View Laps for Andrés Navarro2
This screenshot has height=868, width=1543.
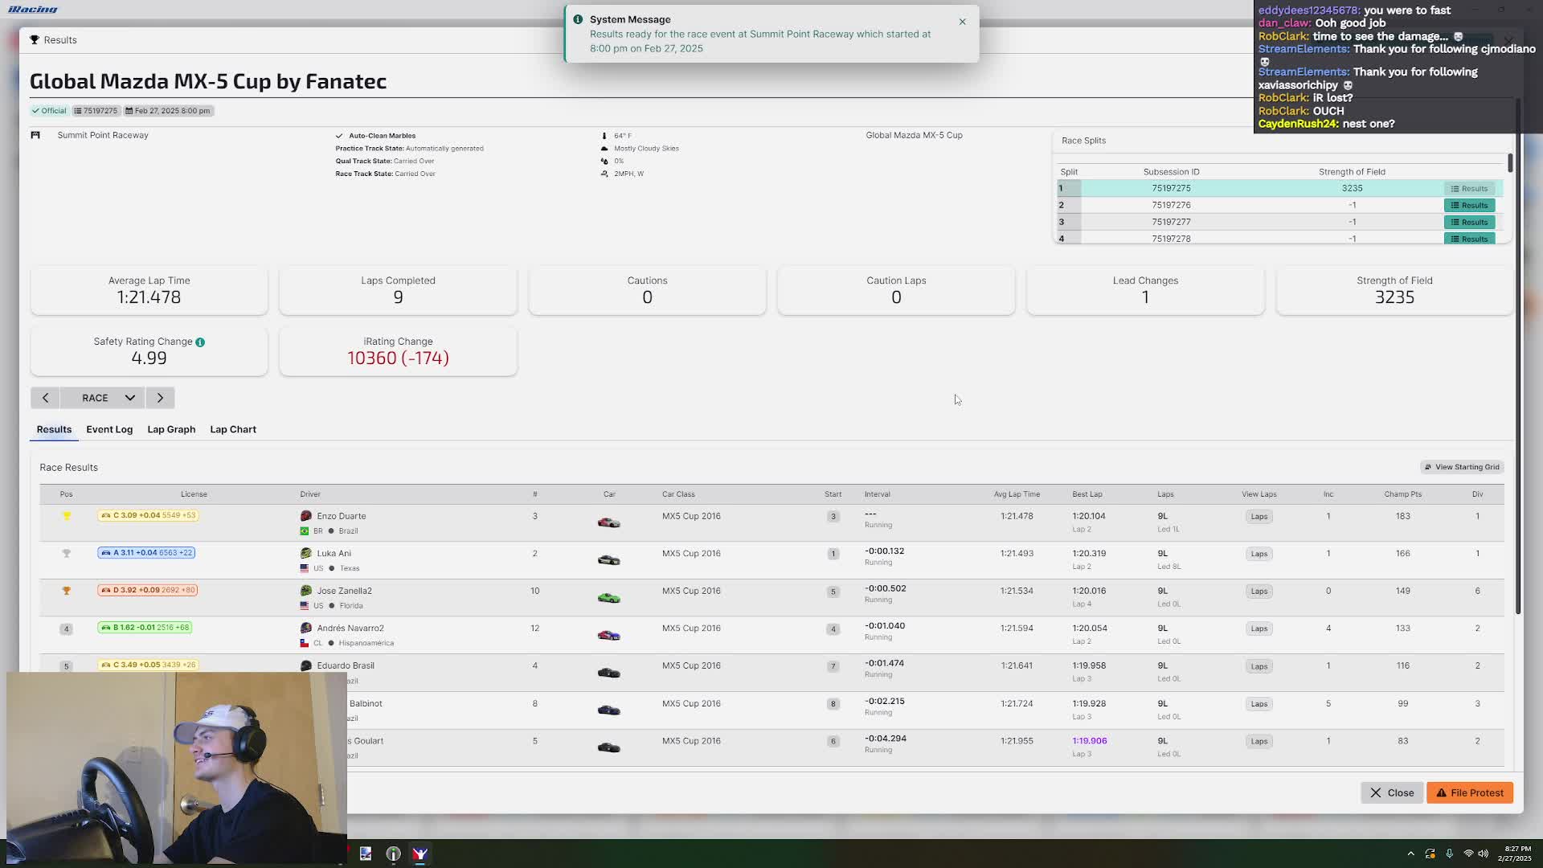(1259, 628)
